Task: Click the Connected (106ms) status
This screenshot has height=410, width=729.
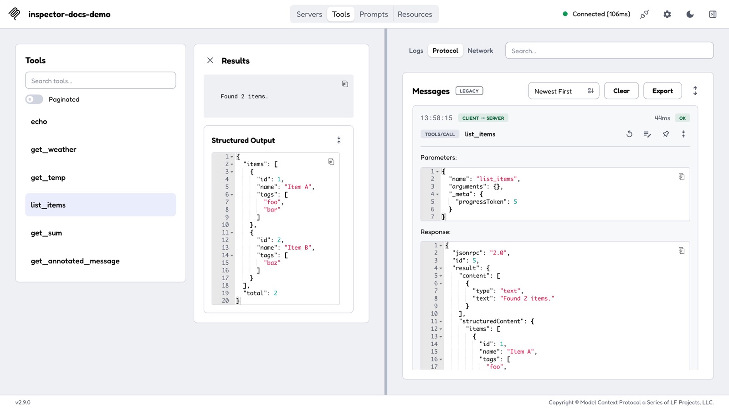Action: pos(596,14)
